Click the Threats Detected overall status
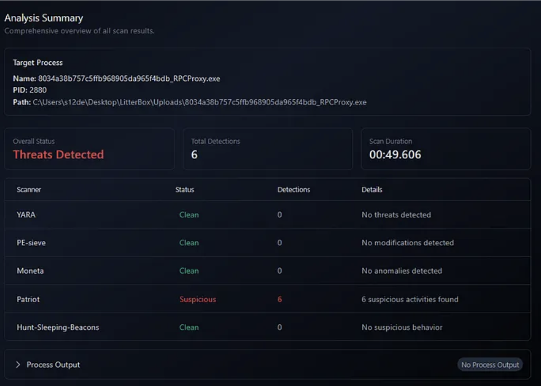541x386 pixels. tap(58, 155)
